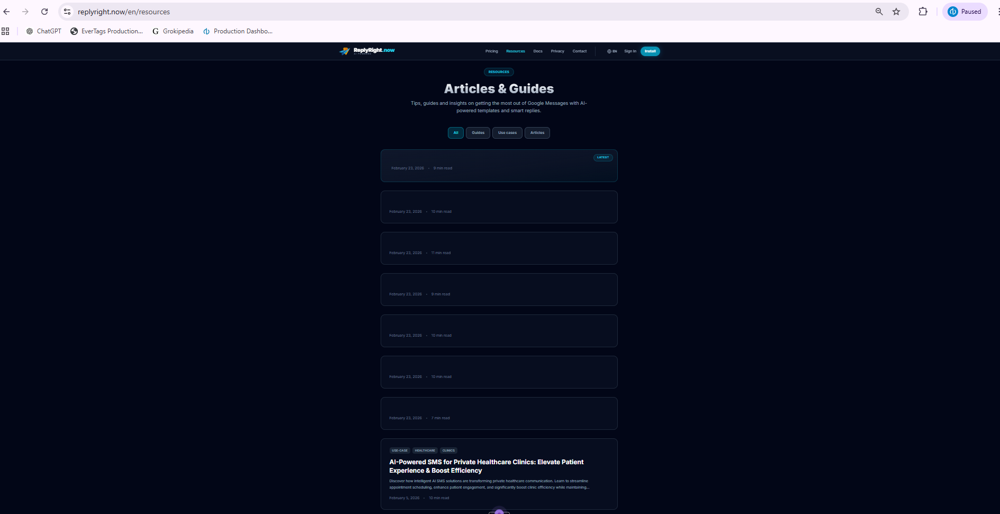This screenshot has height=514, width=1000.
Task: Bookmark this page with the star icon
Action: (x=896, y=12)
